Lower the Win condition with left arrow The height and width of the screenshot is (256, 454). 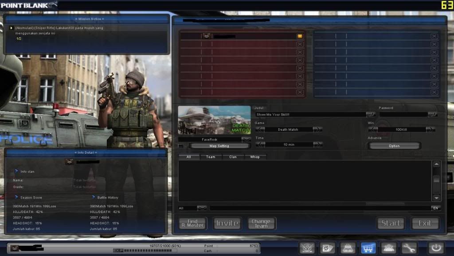point(373,129)
